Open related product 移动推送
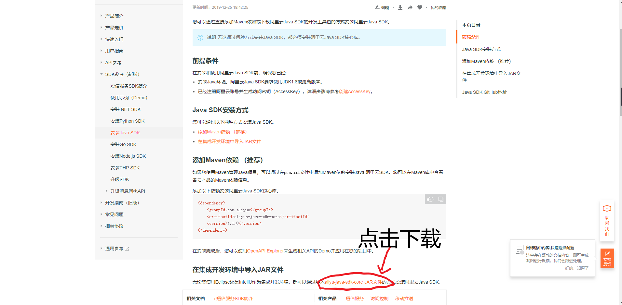The height and width of the screenshot is (305, 622). tap(404, 299)
